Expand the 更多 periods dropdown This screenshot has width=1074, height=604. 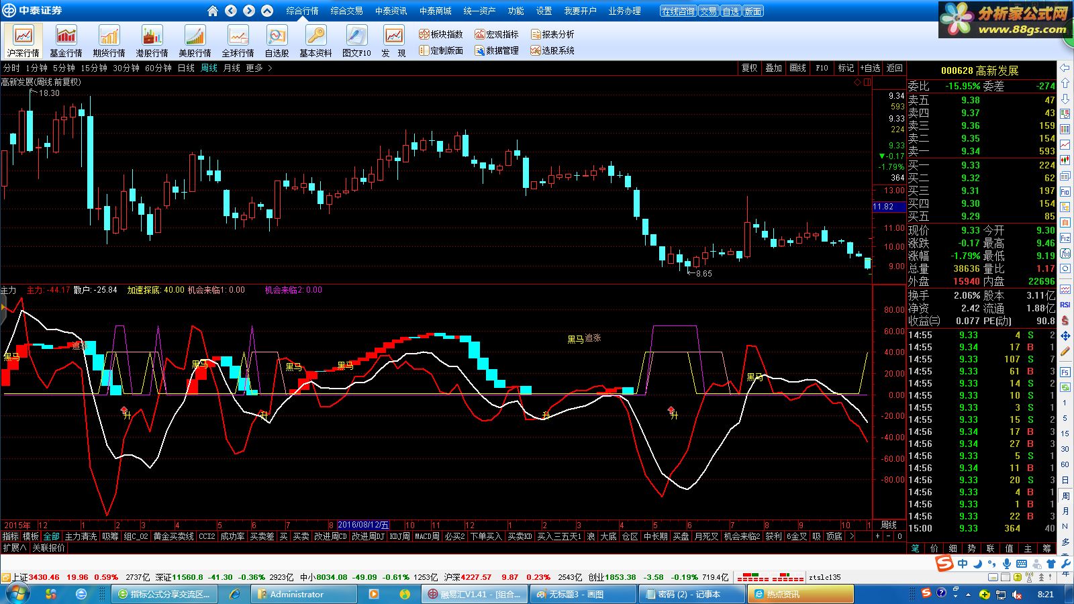[x=259, y=68]
